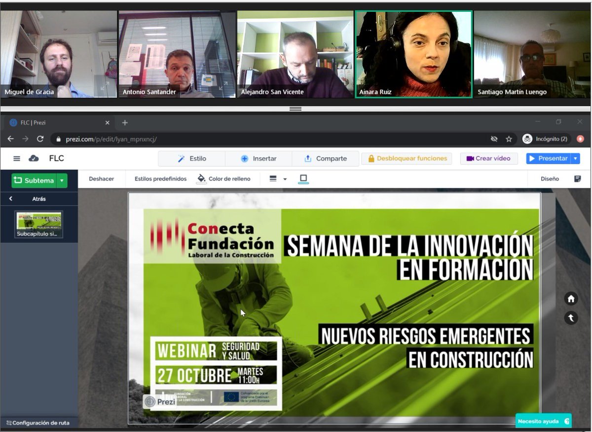Click the Crear vídeo button
The height and width of the screenshot is (432, 592).
(489, 158)
